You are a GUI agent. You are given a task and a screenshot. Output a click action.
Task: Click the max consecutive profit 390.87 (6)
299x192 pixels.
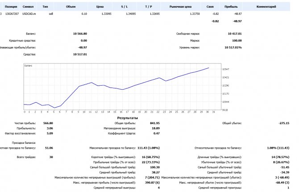tap(152, 183)
